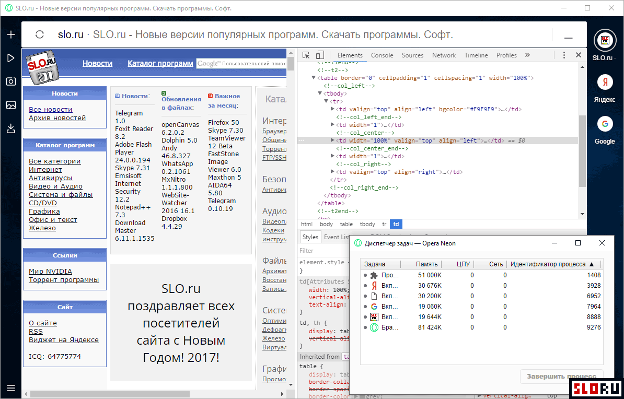
Task: Open the Elements tab in DevTools
Action: click(350, 55)
